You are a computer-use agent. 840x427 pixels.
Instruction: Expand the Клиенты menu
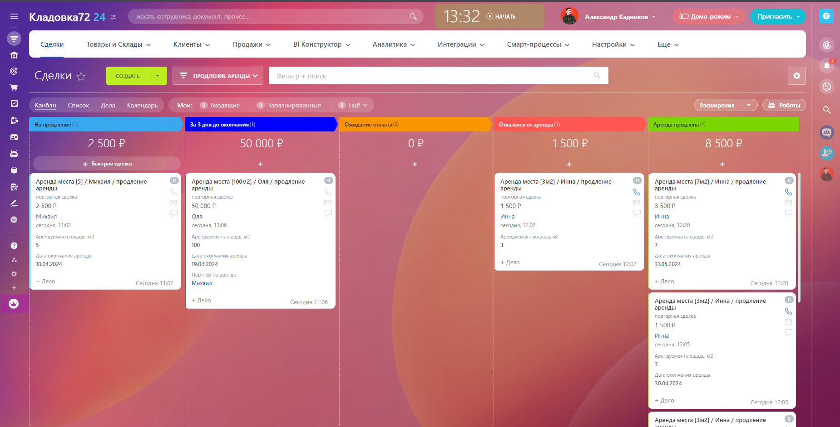192,44
